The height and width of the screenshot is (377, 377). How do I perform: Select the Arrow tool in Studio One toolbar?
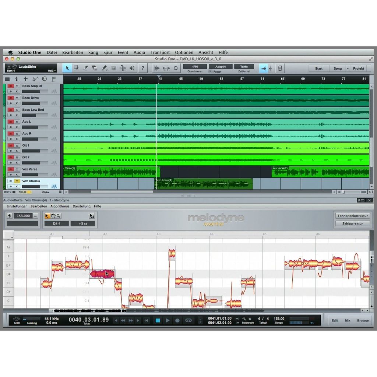(x=67, y=68)
